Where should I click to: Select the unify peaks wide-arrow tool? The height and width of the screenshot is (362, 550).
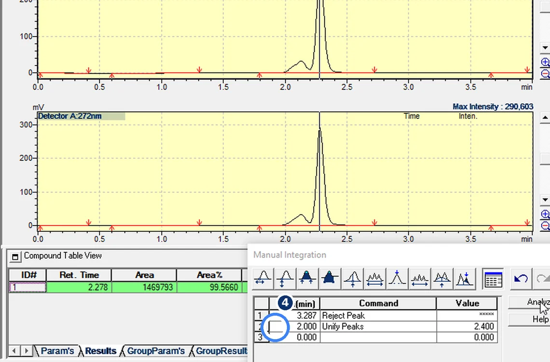(x=374, y=279)
